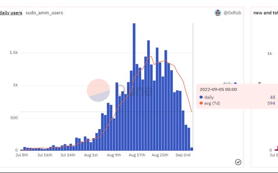Click the Dune watermark logo in the chart
The image size is (278, 173).
point(99,90)
